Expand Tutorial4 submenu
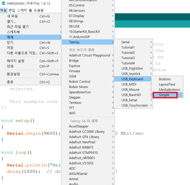This screenshot has width=190, height=185. tap(133, 63)
